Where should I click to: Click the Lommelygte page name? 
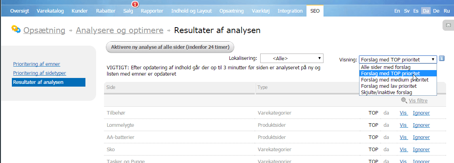(120, 125)
